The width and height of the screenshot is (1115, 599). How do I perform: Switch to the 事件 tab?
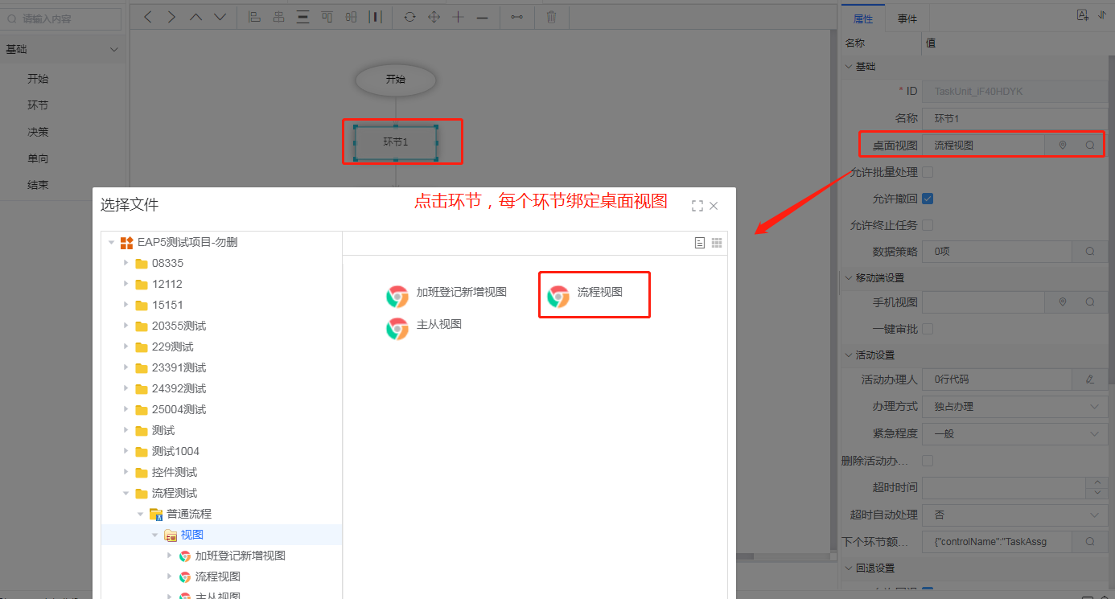(x=907, y=18)
